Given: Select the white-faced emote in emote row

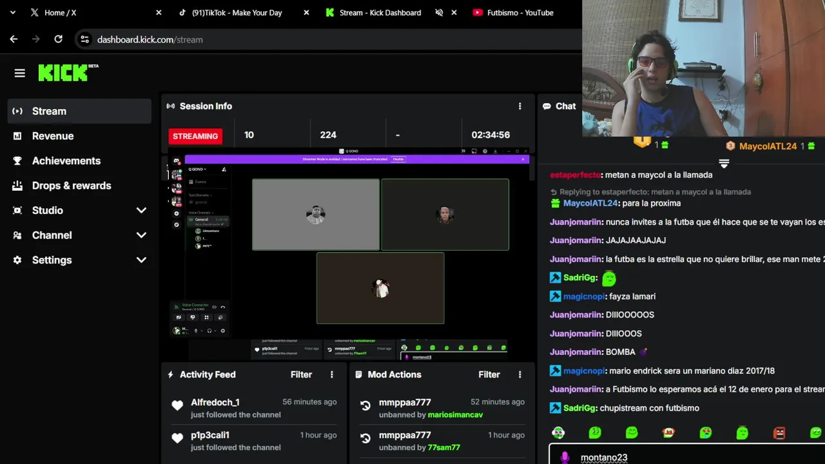Looking at the screenshot, I should click(558, 433).
